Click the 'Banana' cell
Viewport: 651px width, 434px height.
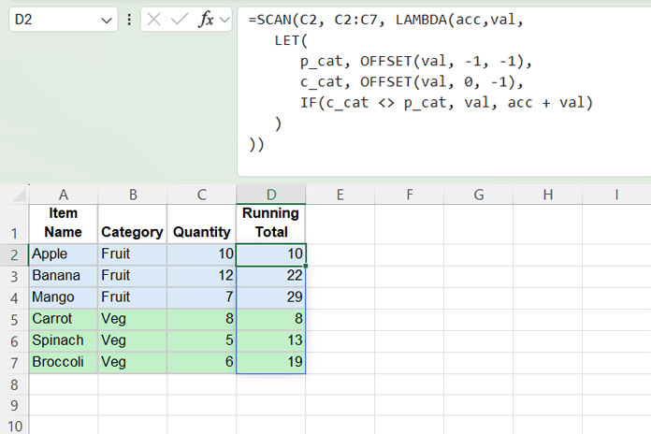(63, 276)
